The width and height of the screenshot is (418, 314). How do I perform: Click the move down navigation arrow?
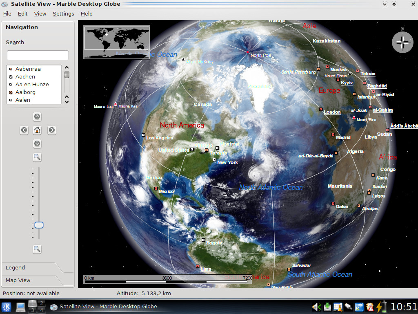pyautogui.click(x=37, y=144)
